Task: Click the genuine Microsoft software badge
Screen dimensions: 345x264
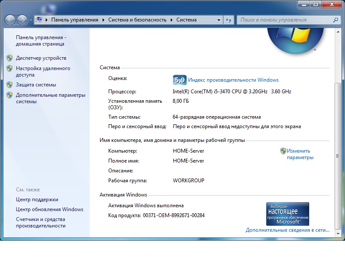Action: (287, 214)
